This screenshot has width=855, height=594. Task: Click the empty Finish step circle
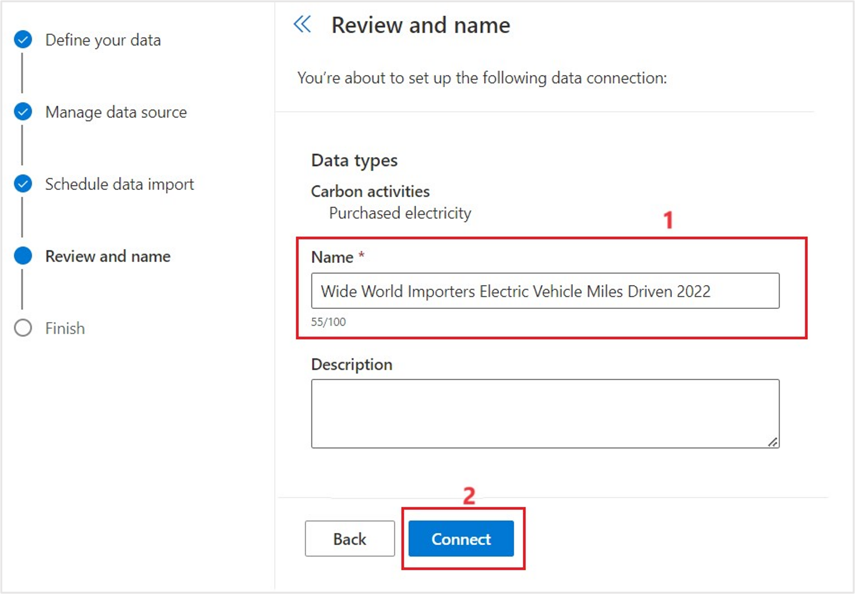click(23, 328)
